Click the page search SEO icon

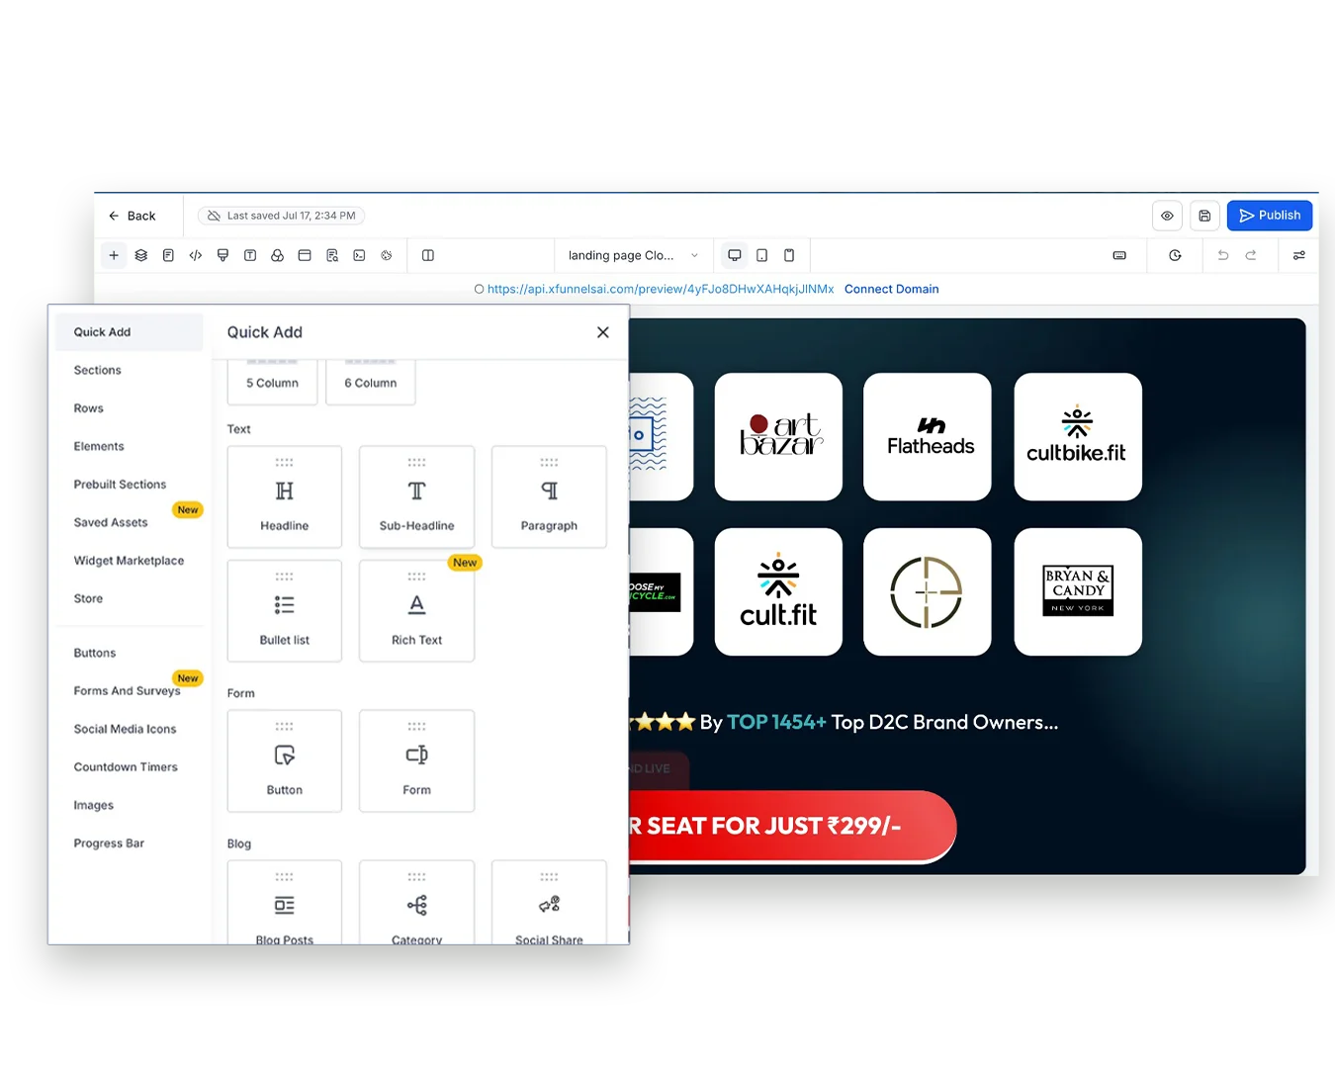pyautogui.click(x=332, y=255)
